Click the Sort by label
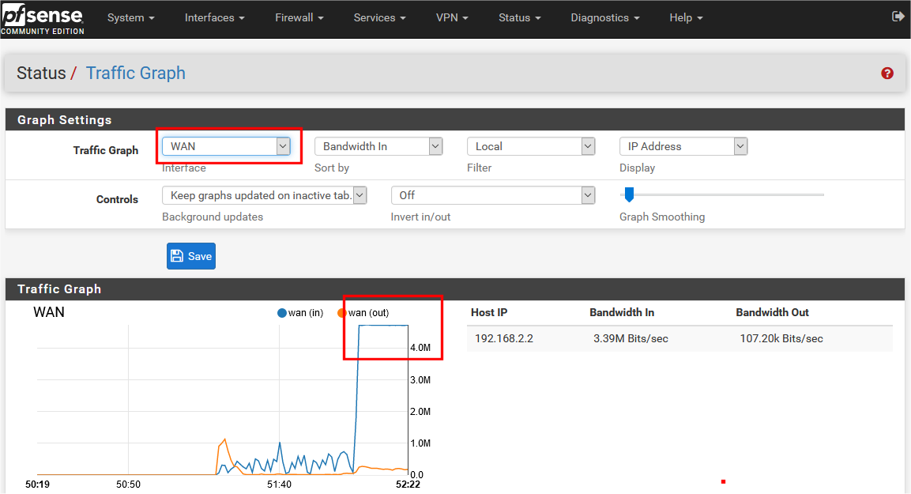 pos(332,168)
